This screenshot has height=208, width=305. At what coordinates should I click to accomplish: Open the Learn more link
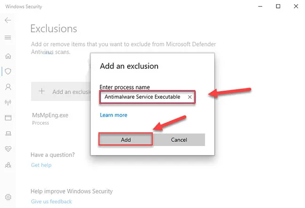[114, 115]
